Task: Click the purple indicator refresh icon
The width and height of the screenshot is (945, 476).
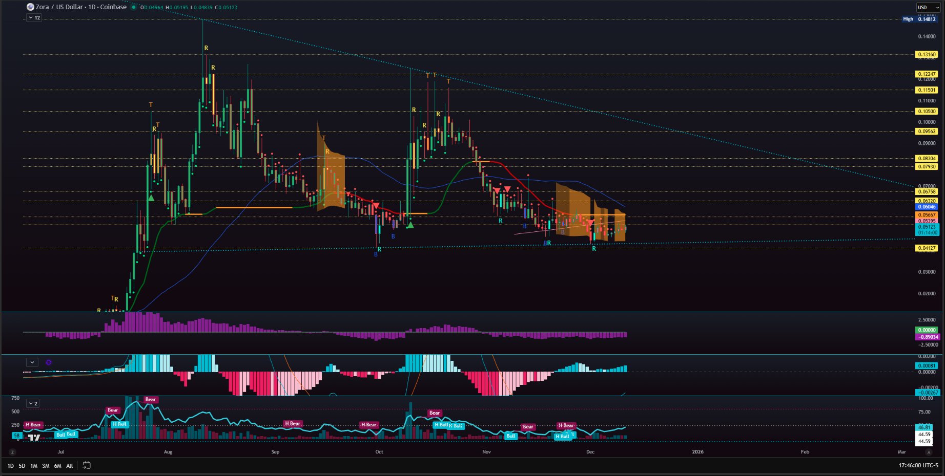Action: click(49, 362)
